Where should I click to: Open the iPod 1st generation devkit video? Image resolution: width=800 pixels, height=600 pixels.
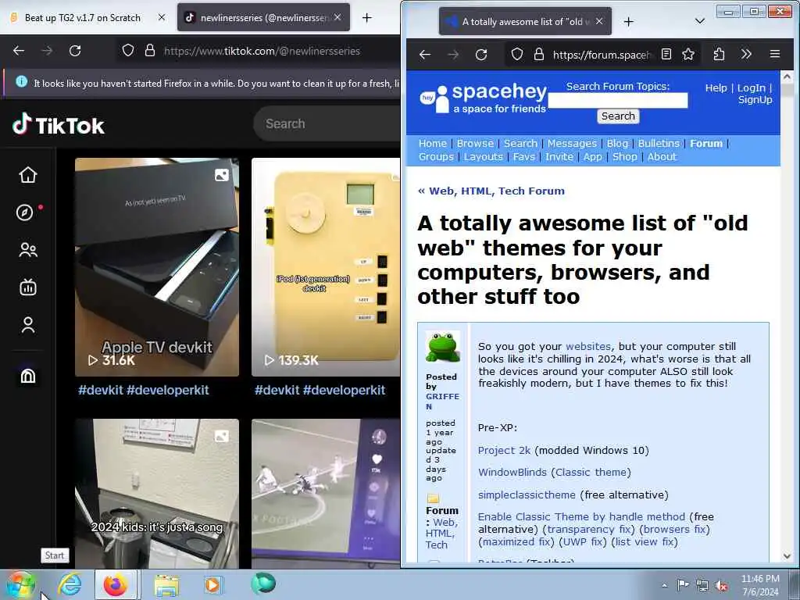tap(326, 267)
